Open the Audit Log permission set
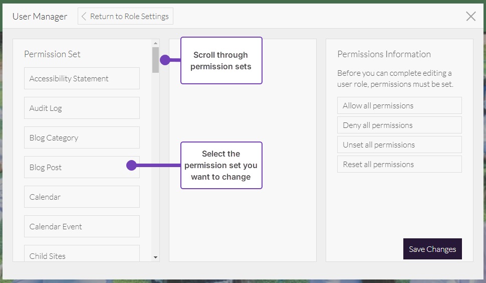This screenshot has height=283, width=486. [82, 108]
